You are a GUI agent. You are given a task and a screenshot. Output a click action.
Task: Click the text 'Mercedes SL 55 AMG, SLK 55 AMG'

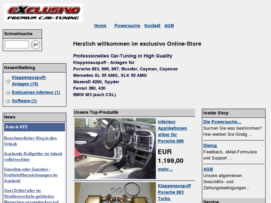coord(110,75)
